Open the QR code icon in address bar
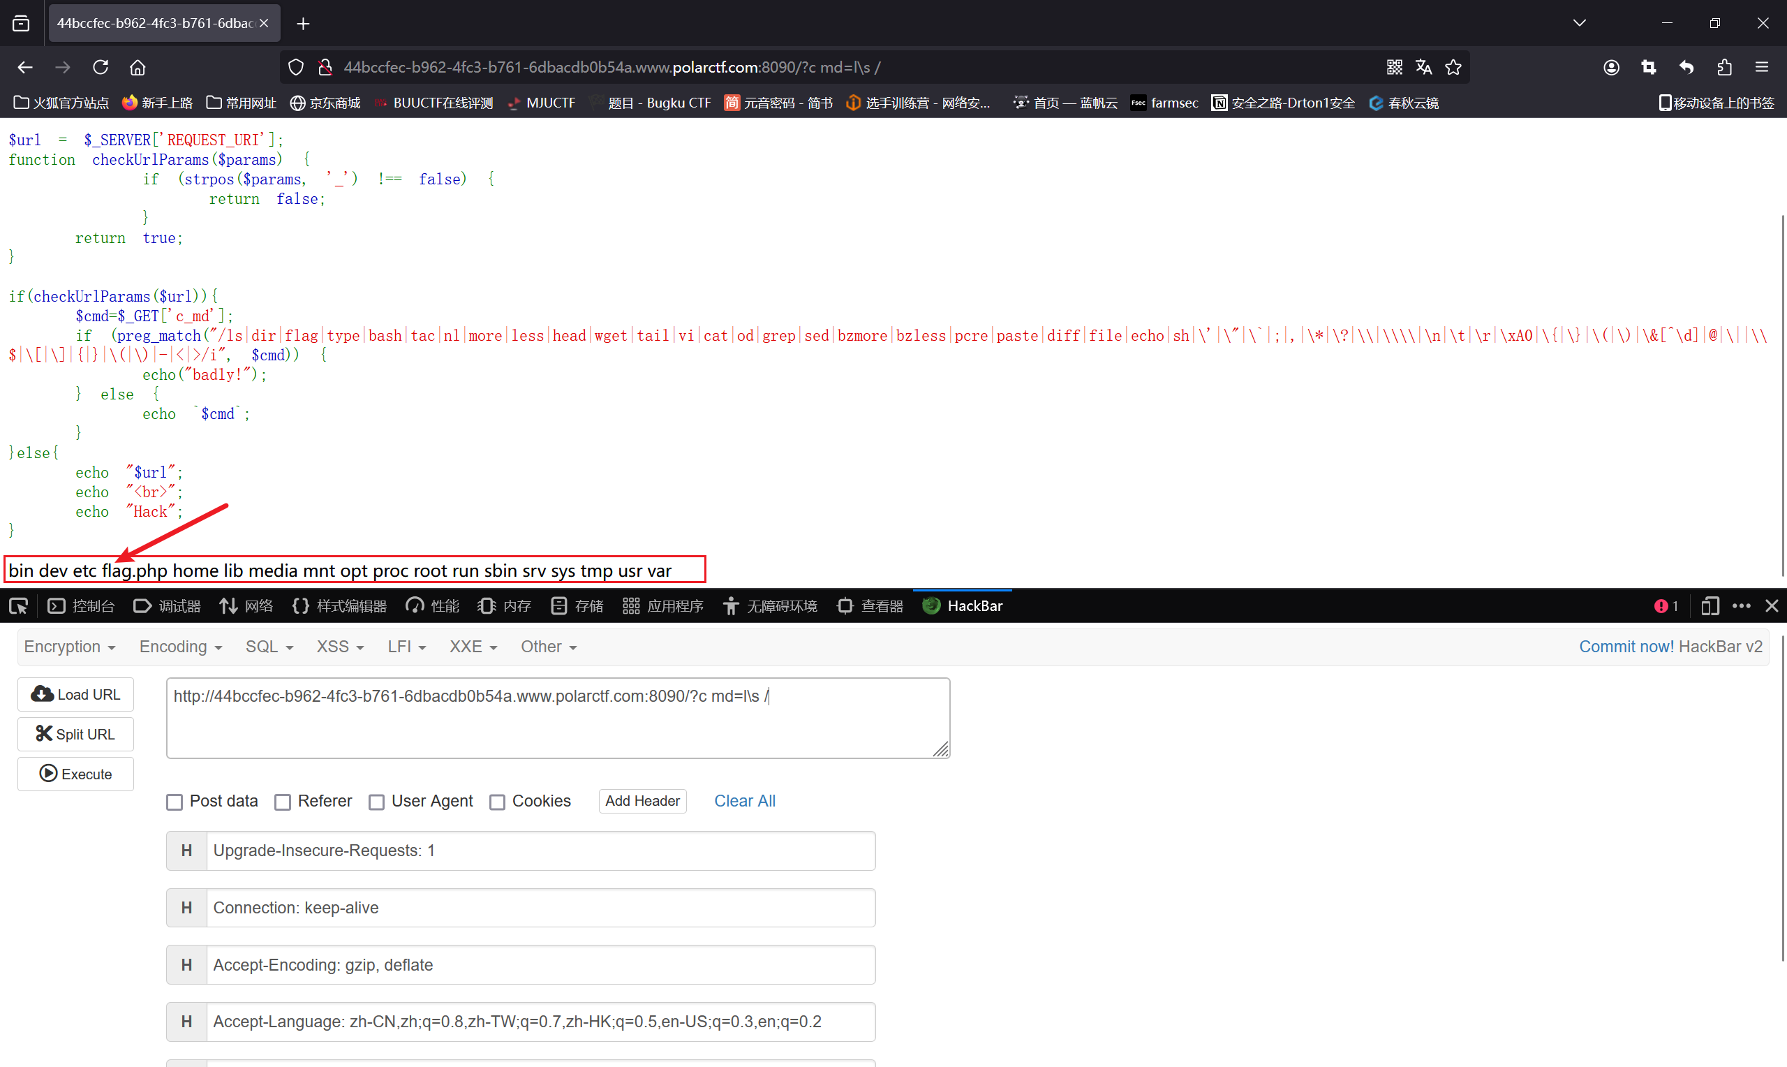This screenshot has width=1787, height=1067. [1394, 67]
